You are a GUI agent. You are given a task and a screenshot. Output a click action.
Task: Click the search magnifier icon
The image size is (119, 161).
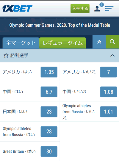(x=112, y=42)
